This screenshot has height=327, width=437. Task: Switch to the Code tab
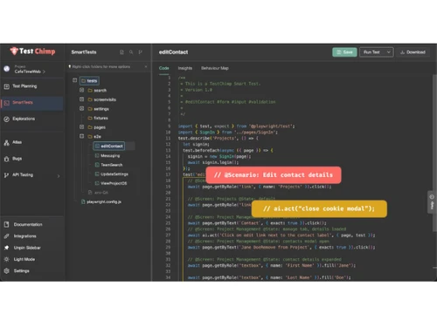[x=164, y=68]
